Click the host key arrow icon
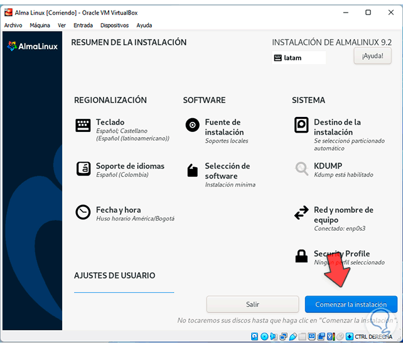403x347 pixels. (350, 336)
